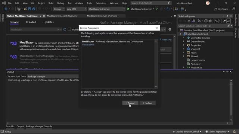Click Start Without Debugging outline play icon
239x134 pixels.
156,9
